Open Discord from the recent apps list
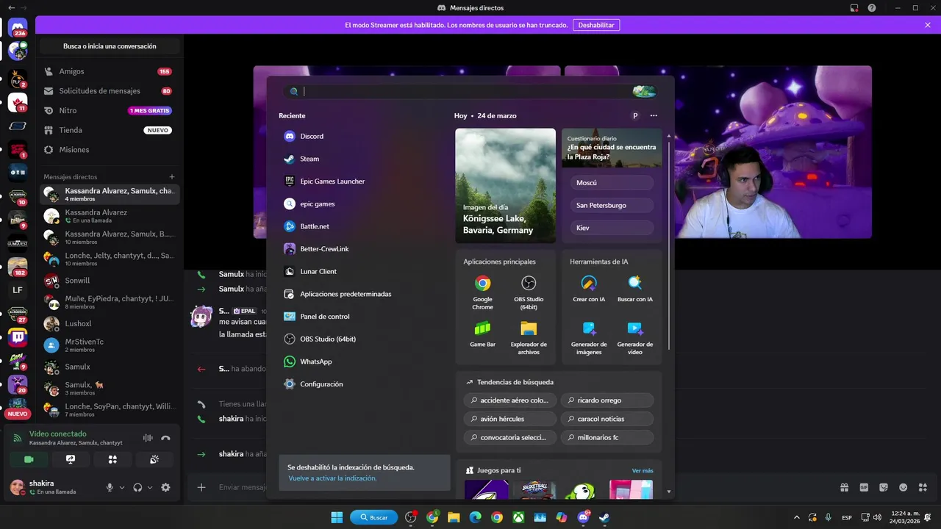This screenshot has height=529, width=941. 312,136
